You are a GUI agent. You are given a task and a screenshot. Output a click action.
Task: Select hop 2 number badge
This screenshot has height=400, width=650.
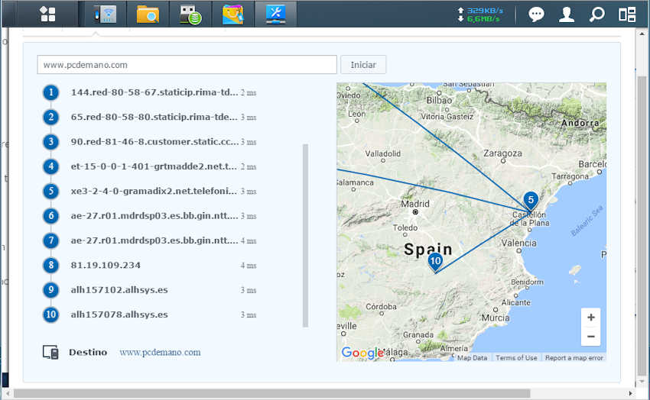[51, 117]
